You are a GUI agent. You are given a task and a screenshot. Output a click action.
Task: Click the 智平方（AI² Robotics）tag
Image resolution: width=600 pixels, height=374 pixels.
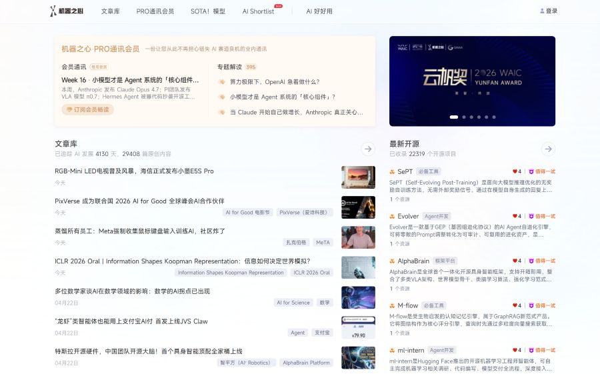coord(245,363)
